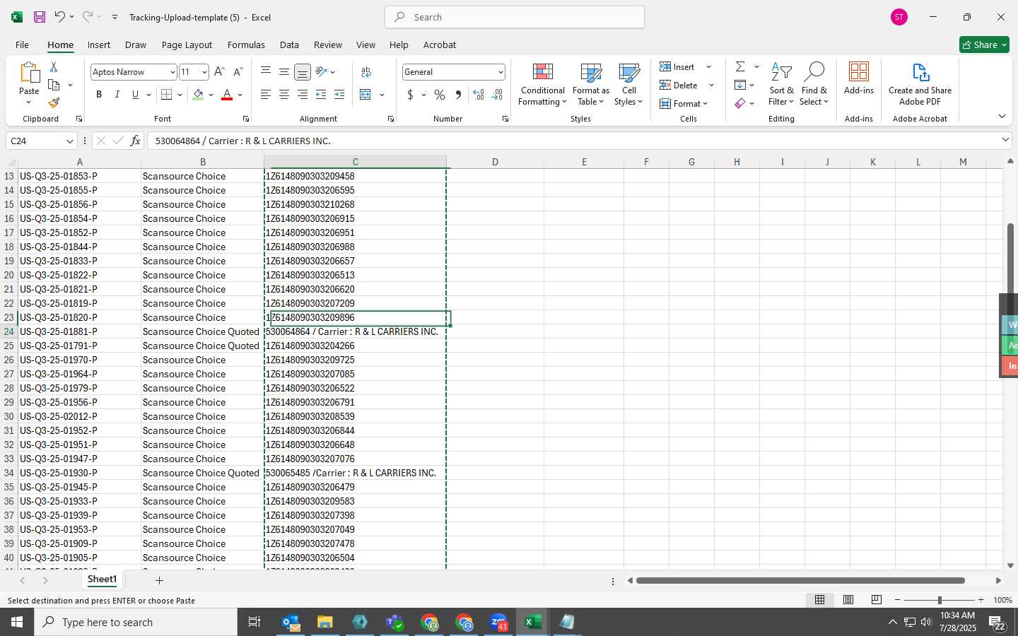Open Find & Select menu

(x=814, y=85)
